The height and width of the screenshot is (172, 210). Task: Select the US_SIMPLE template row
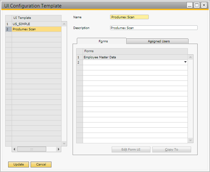36,24
